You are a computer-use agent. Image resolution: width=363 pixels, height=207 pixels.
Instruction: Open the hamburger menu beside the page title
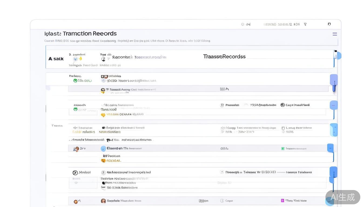click(x=335, y=34)
